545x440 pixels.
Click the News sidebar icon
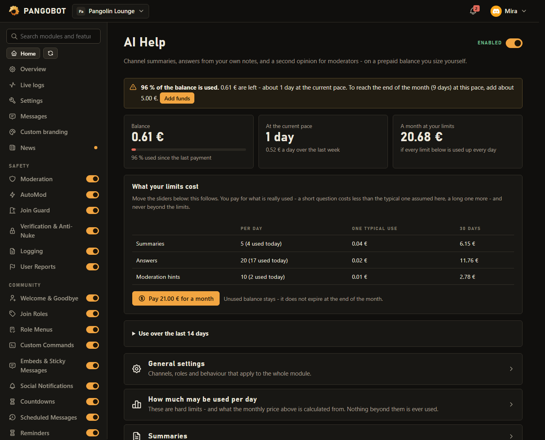pyautogui.click(x=12, y=148)
